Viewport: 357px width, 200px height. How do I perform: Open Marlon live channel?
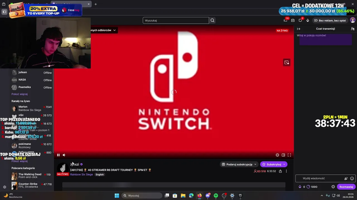tap(32, 108)
